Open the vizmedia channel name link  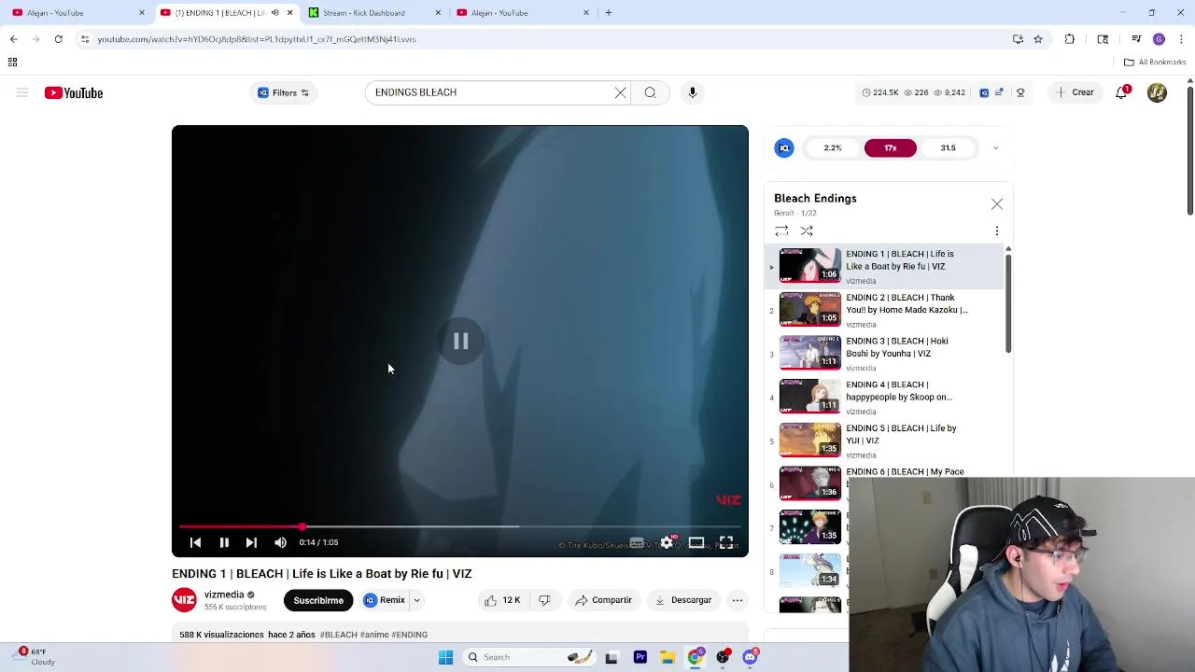(x=224, y=595)
